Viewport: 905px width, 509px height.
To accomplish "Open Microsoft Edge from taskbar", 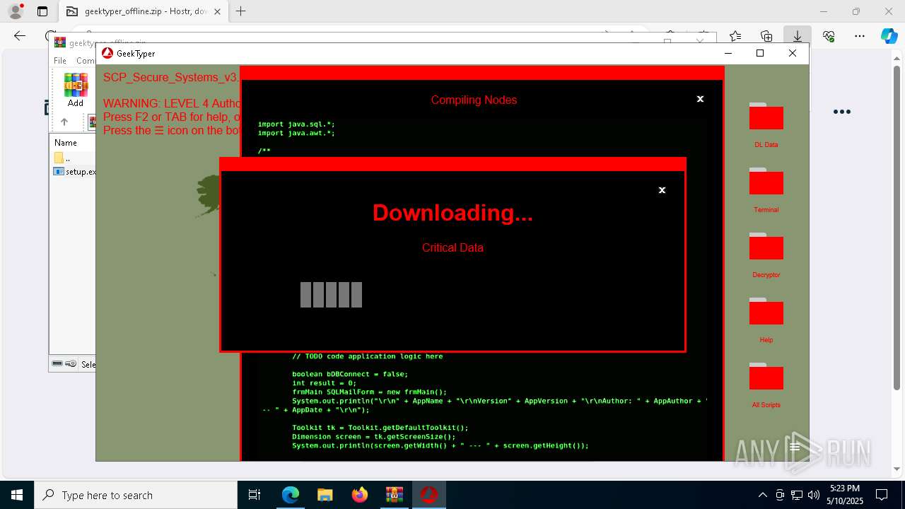I will (x=291, y=495).
